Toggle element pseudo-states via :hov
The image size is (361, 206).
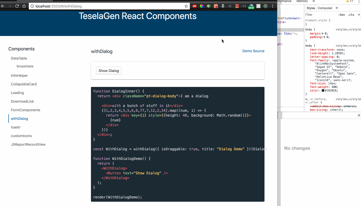point(342,14)
